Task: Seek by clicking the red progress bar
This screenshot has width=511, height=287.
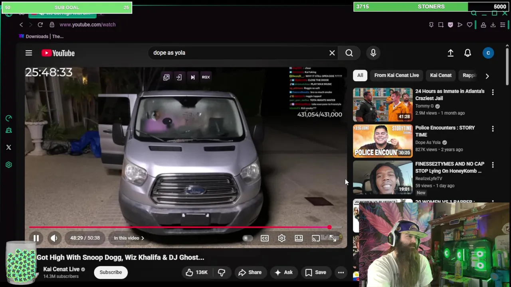Action: [x=179, y=227]
